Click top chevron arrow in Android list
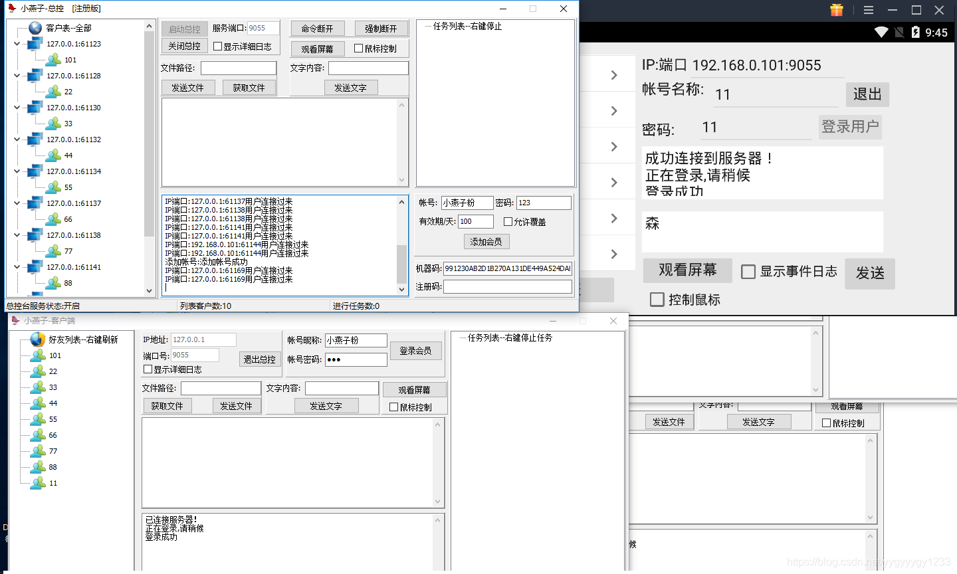957x574 pixels. click(x=614, y=75)
